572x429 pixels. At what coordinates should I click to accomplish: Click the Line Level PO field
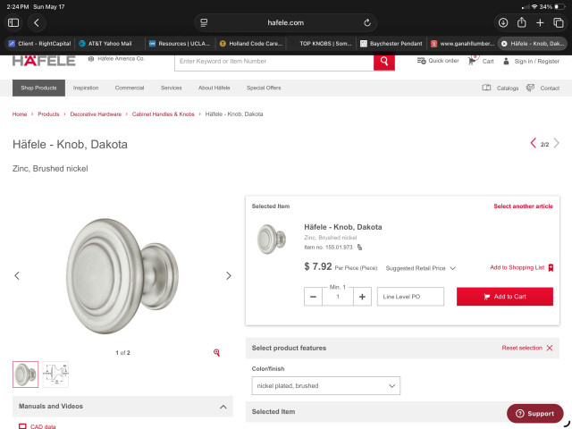(410, 297)
